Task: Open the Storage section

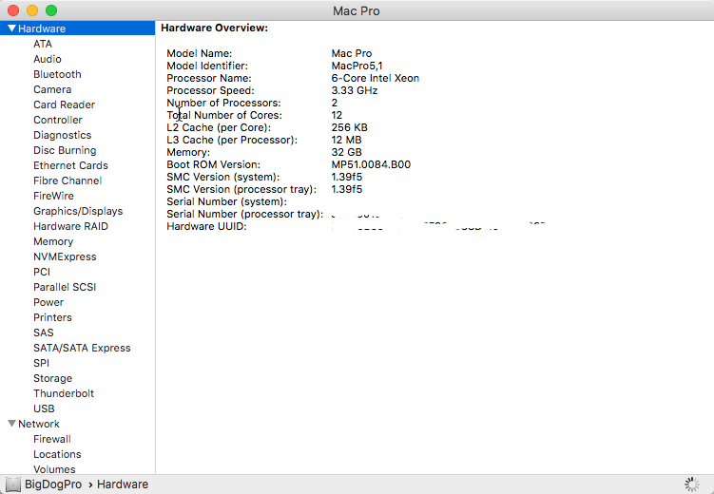Action: (52, 378)
